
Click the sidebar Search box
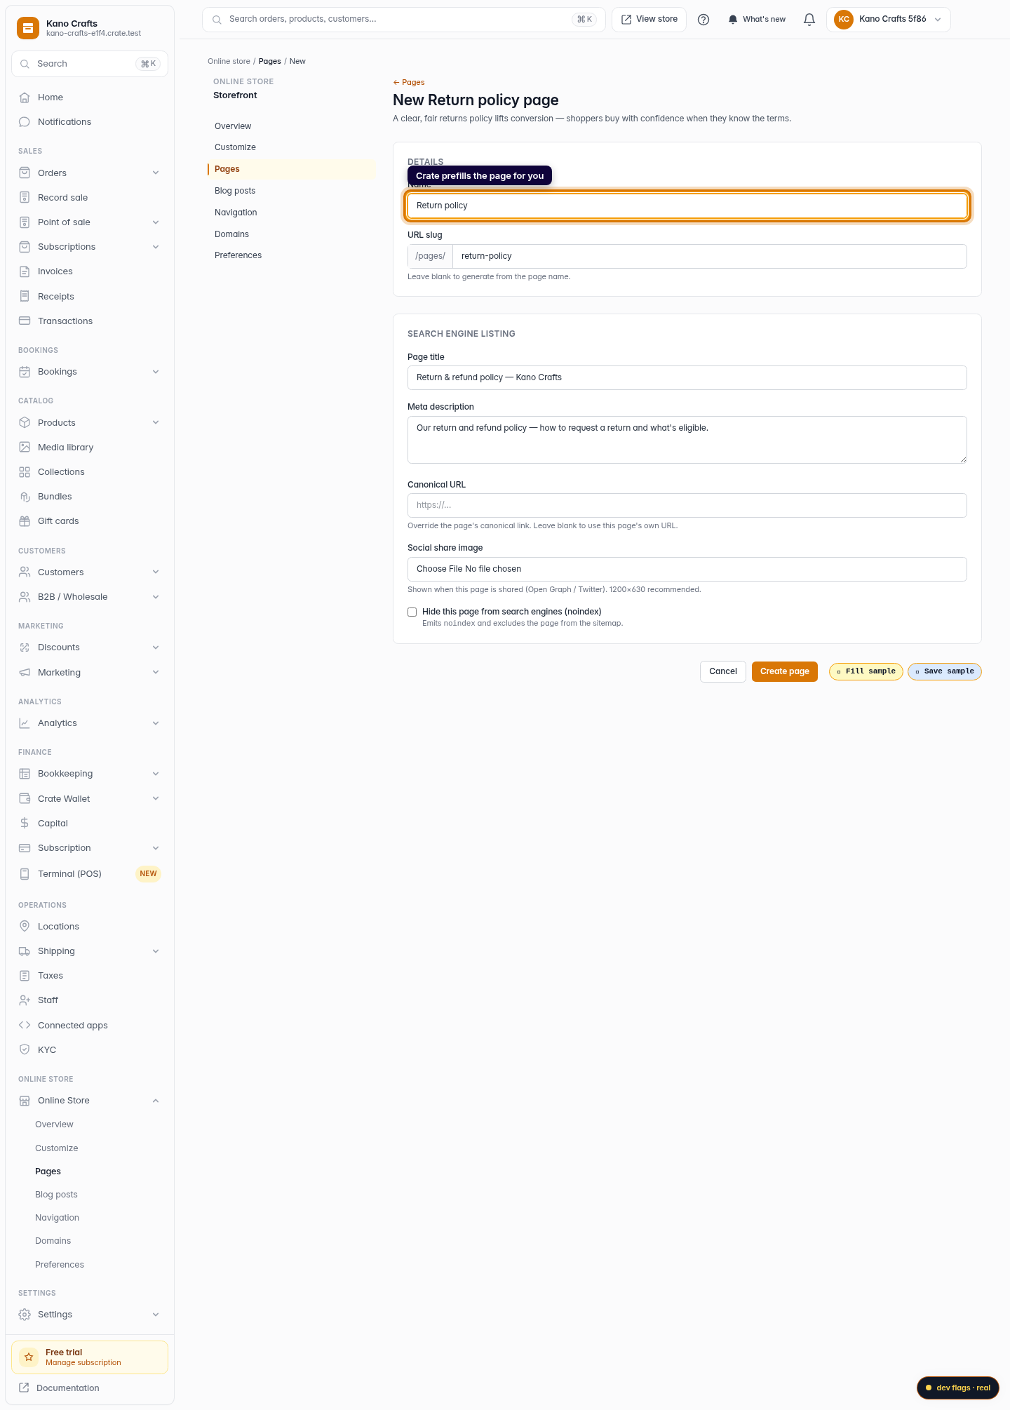click(x=90, y=64)
